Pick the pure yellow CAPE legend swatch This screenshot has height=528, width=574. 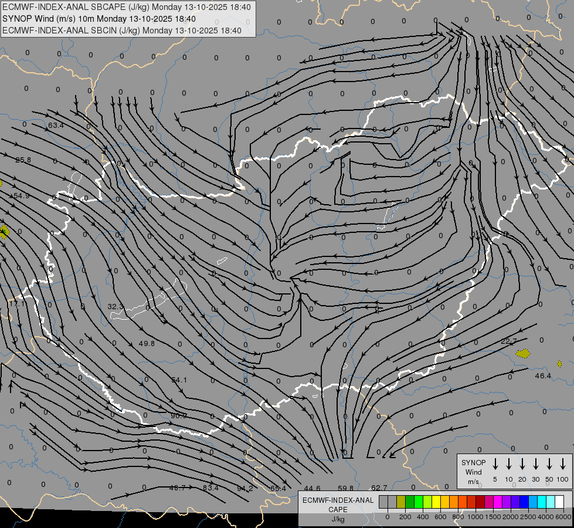tap(436, 502)
